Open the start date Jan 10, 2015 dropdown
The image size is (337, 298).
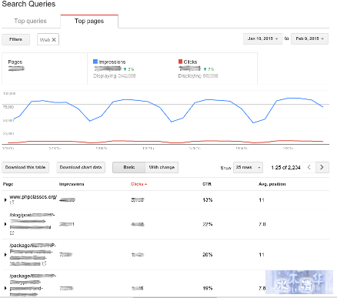coord(262,39)
